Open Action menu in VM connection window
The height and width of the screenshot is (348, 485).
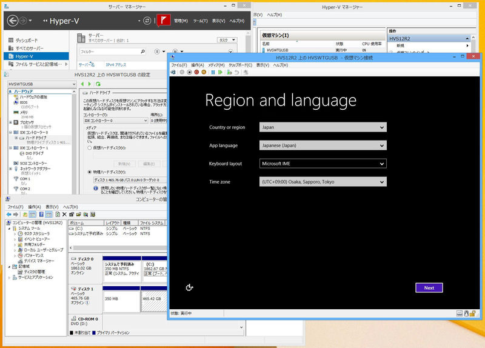pos(198,65)
